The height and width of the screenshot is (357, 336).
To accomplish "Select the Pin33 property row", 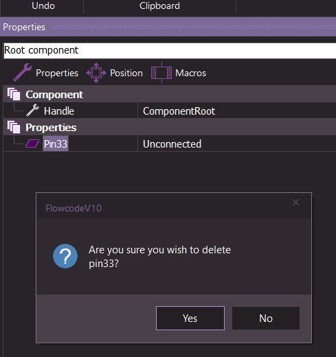I will click(x=170, y=143).
